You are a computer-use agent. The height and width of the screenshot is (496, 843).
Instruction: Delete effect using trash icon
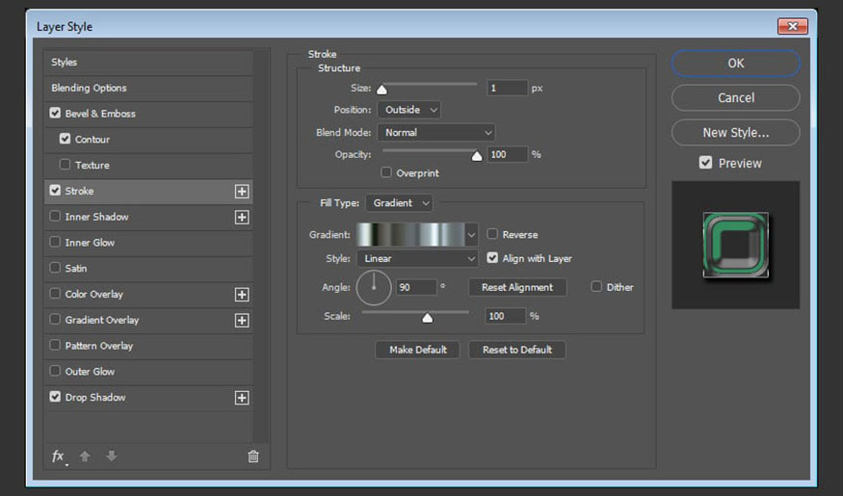[x=253, y=457]
